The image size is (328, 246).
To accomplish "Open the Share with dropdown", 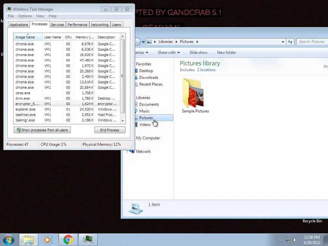I will (169, 53).
